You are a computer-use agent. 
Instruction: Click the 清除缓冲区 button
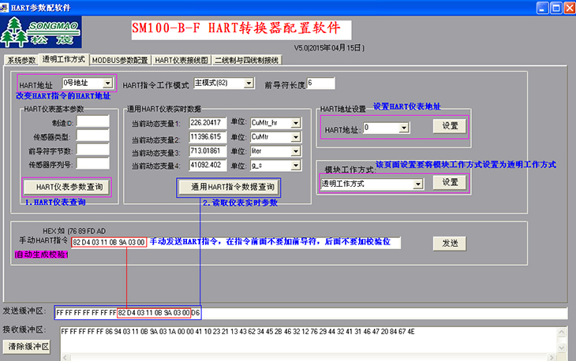tap(27, 347)
